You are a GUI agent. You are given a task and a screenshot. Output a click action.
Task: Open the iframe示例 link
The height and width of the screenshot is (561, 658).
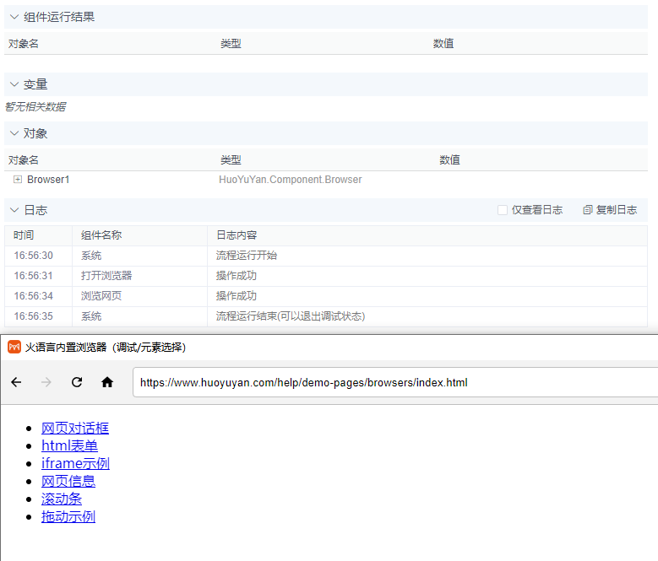tap(75, 463)
